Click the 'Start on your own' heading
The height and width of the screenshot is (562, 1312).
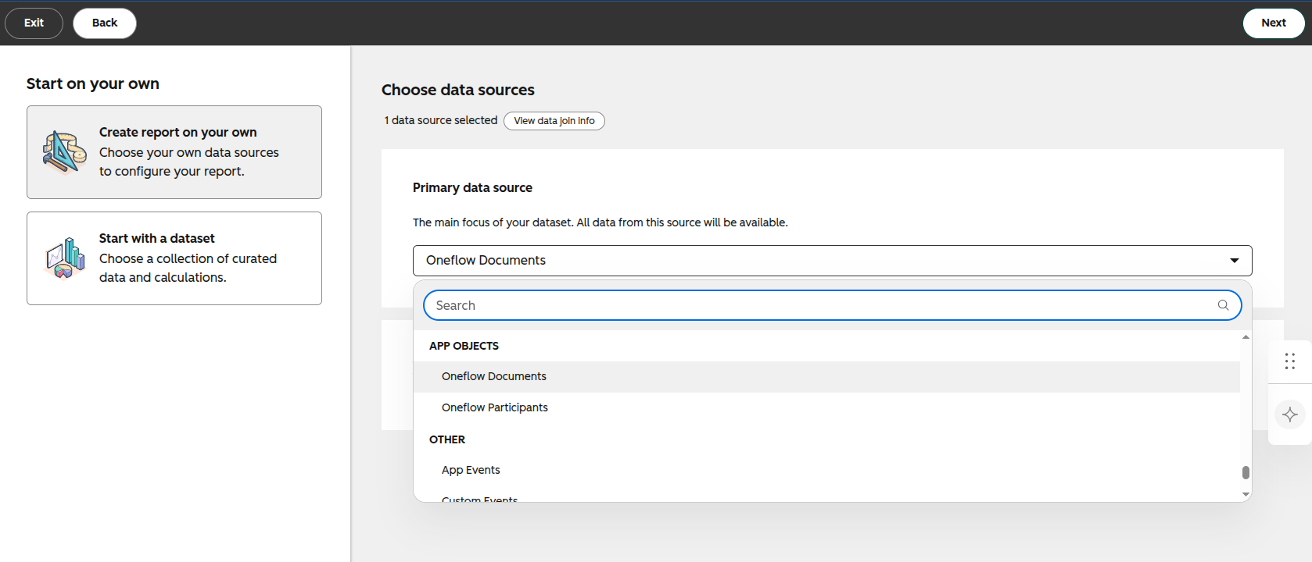pyautogui.click(x=93, y=84)
